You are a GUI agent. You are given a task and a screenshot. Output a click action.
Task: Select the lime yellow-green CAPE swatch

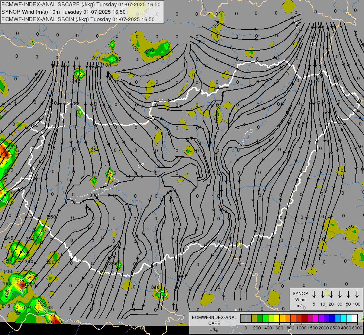(x=271, y=318)
